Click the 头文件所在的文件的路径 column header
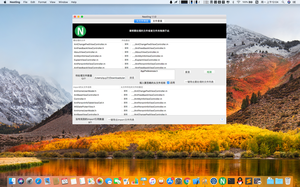 (x=132, y=87)
